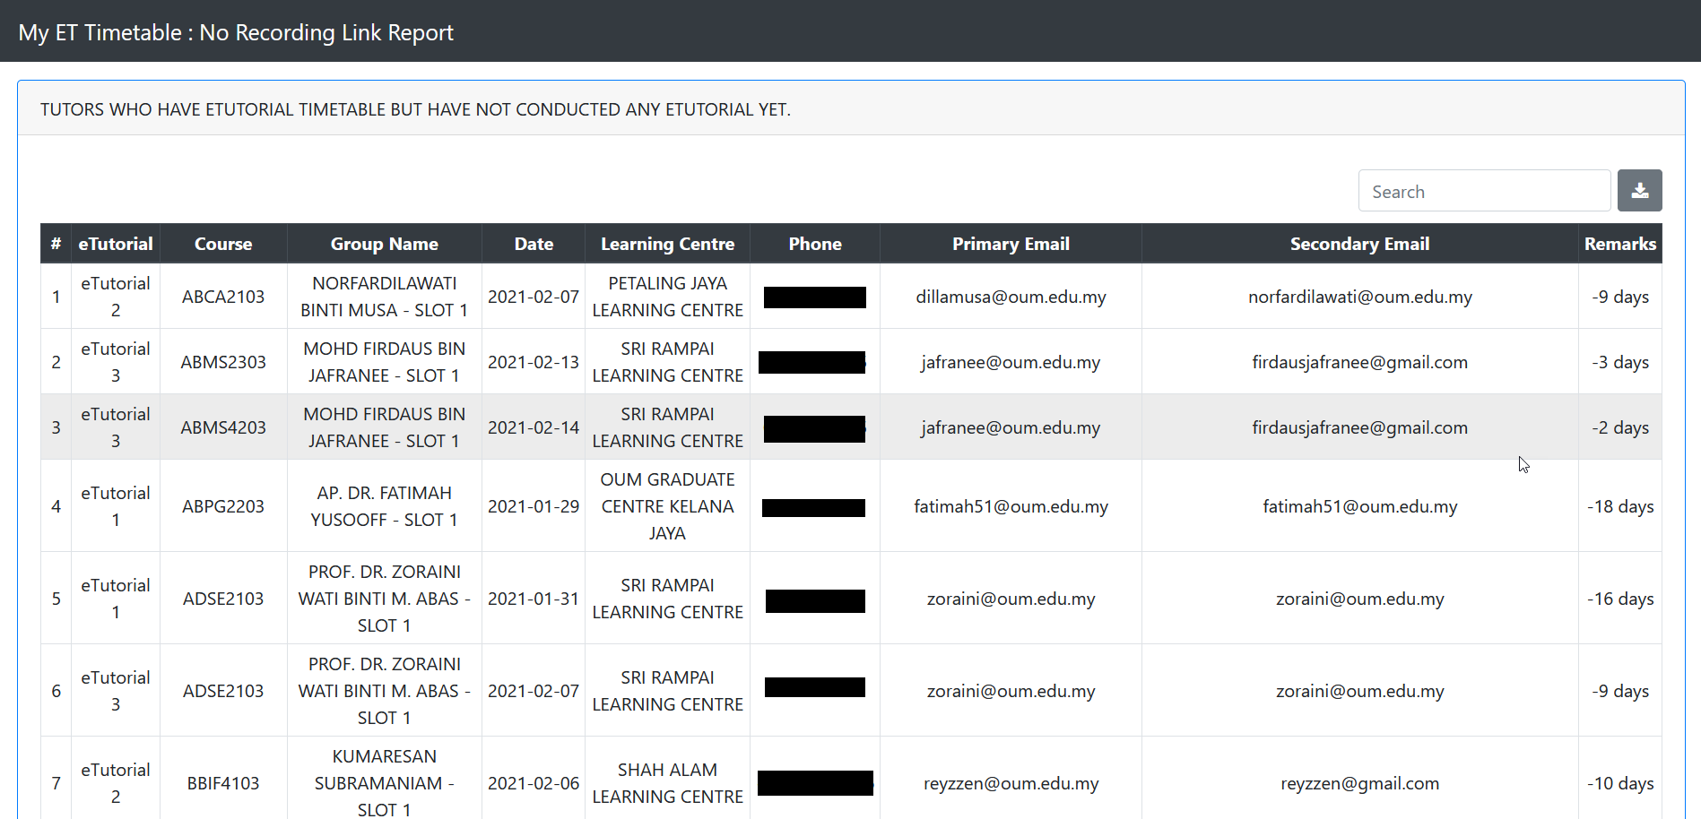The image size is (1701, 819).
Task: Sort by the Group Name header
Action: (x=384, y=244)
